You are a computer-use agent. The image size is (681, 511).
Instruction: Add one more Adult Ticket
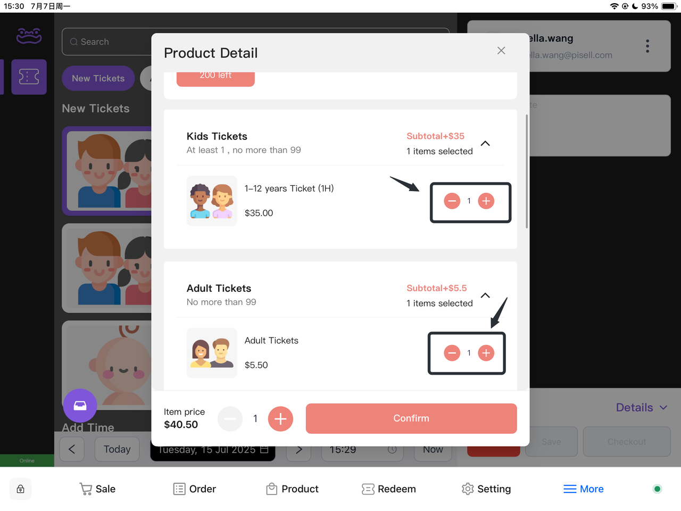(x=486, y=353)
